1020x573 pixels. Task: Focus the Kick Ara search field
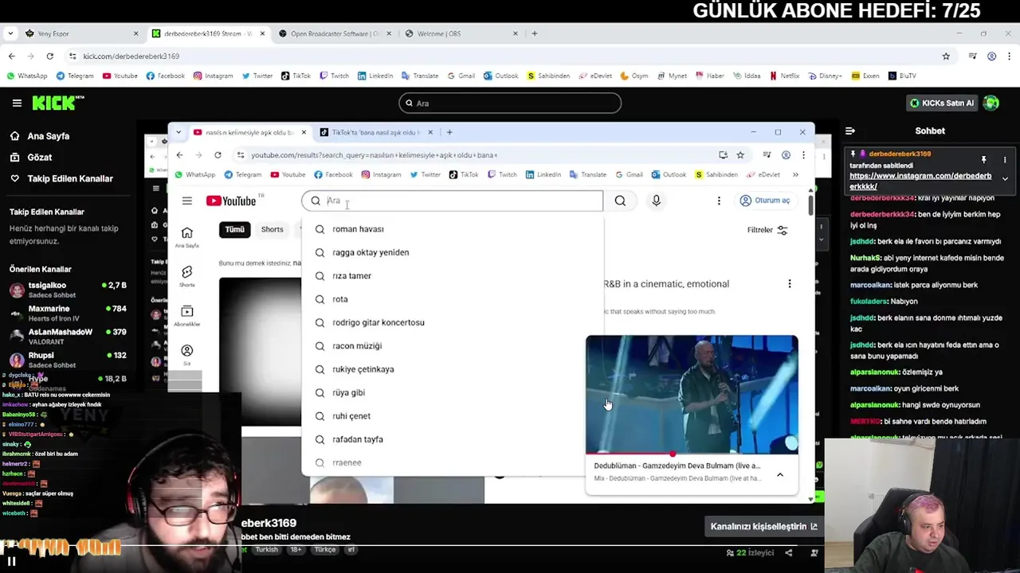point(510,103)
